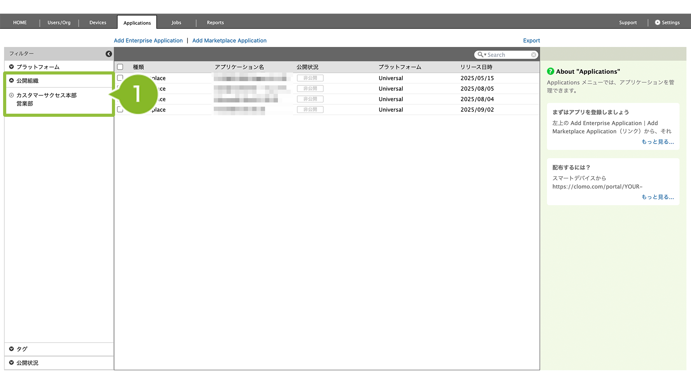Click the search magnifier icon

pos(481,55)
